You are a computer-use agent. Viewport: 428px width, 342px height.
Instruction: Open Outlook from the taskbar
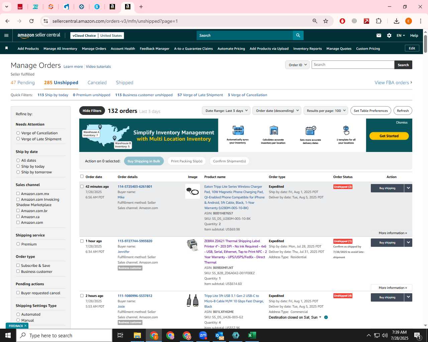pos(219,335)
